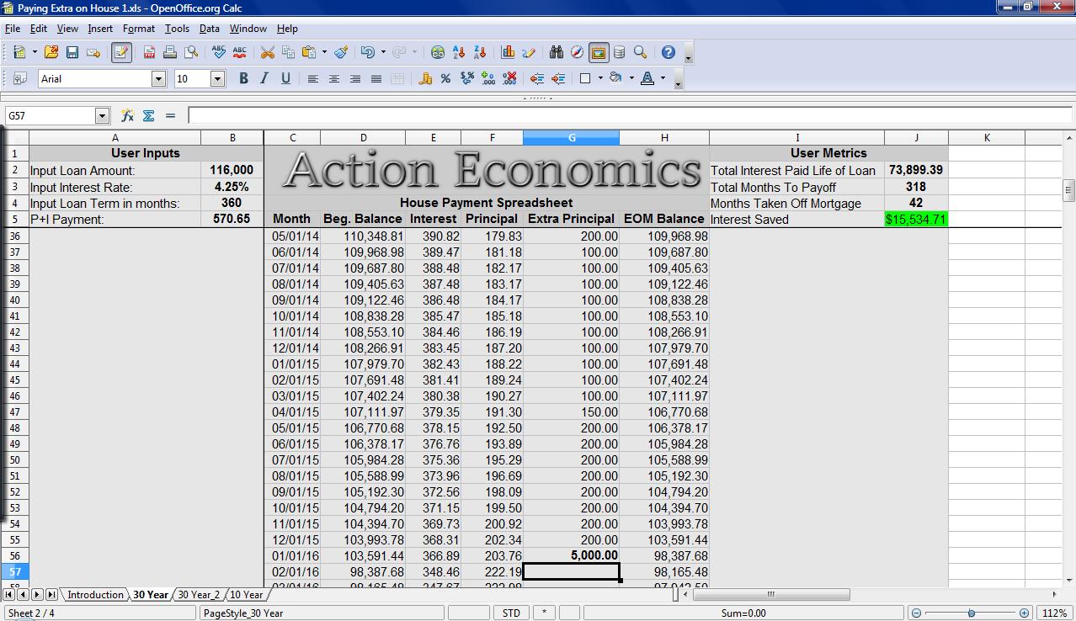Toggle Edit File mode button
The height and width of the screenshot is (621, 1076).
point(121,52)
